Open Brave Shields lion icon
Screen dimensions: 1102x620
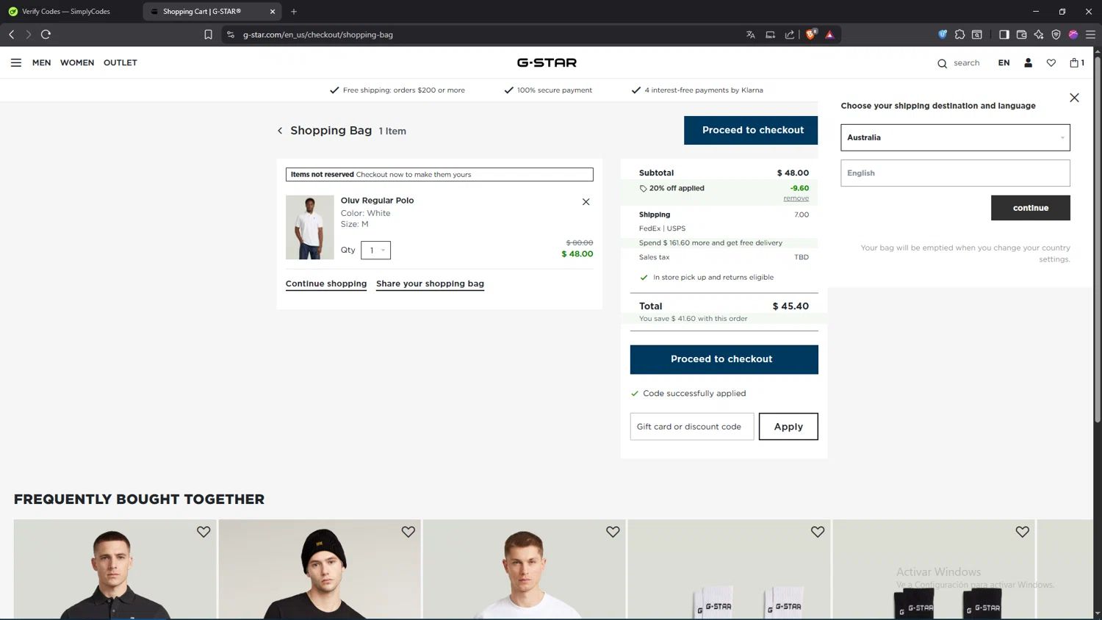810,35
